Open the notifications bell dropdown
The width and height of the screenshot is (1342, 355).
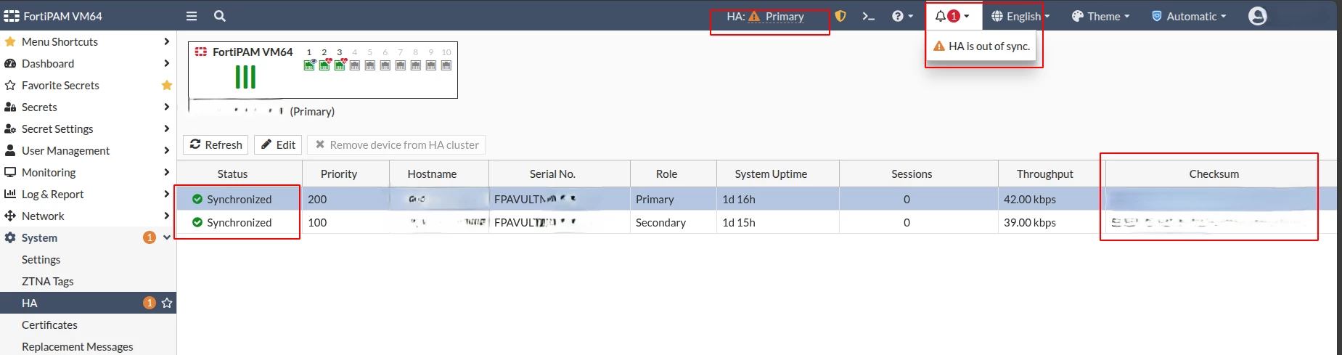(952, 16)
